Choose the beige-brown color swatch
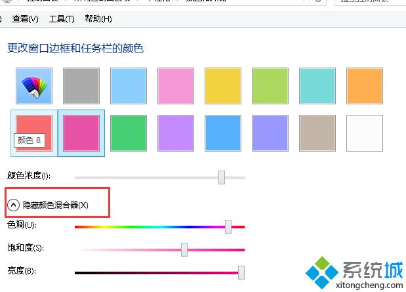This screenshot has height=292, width=406. click(317, 133)
